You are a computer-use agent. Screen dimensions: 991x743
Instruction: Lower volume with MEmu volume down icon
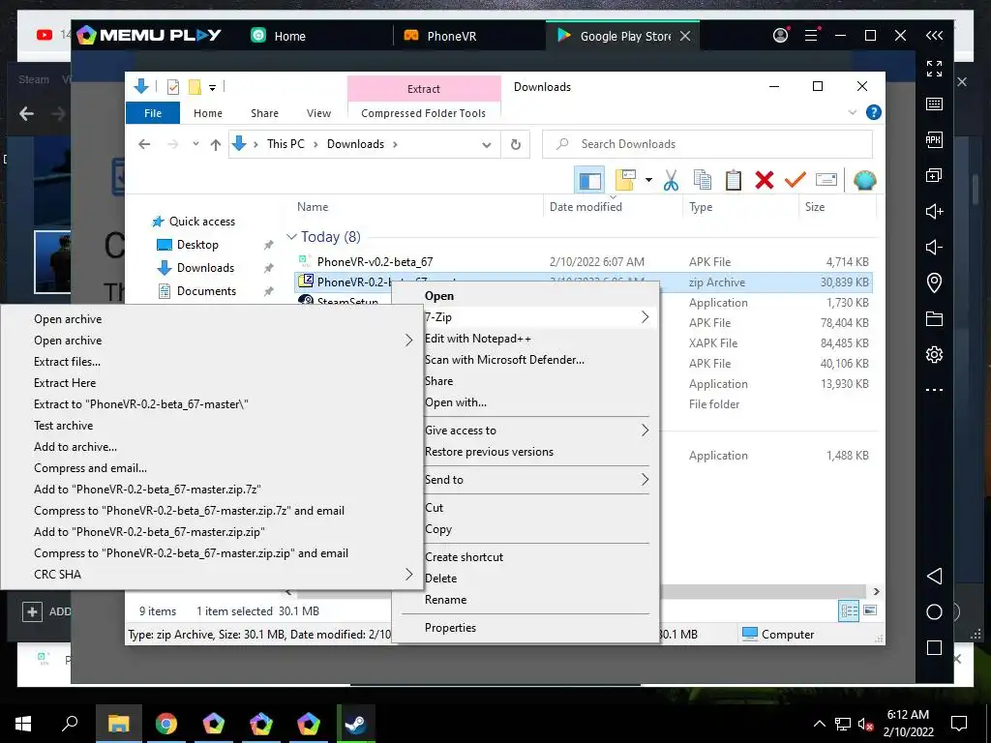click(x=934, y=247)
